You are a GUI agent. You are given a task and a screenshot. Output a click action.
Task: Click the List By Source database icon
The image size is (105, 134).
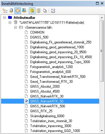[x=11, y=11]
